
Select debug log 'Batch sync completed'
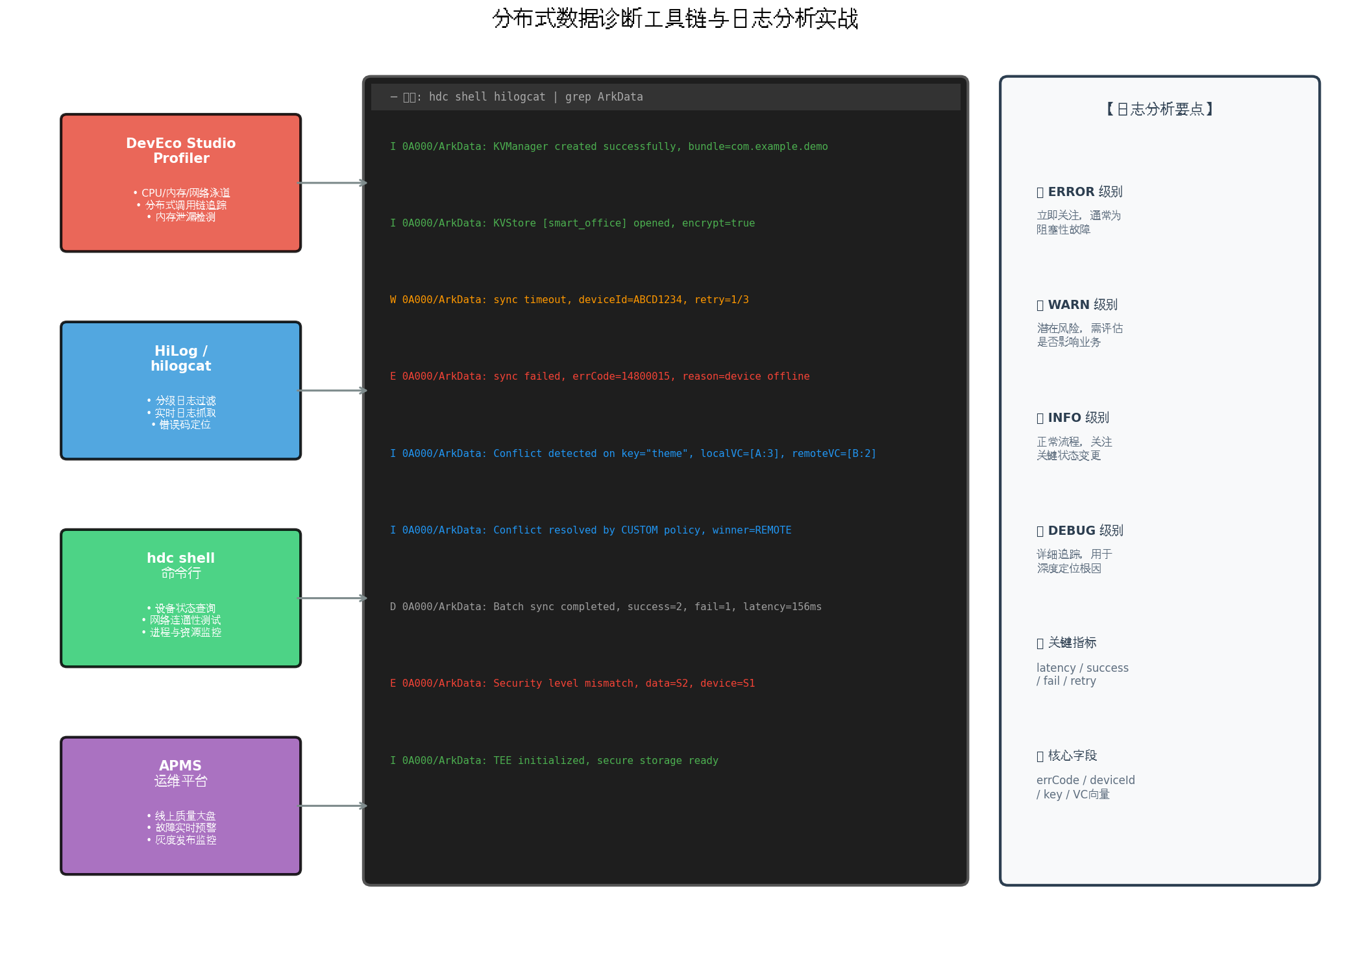[606, 607]
